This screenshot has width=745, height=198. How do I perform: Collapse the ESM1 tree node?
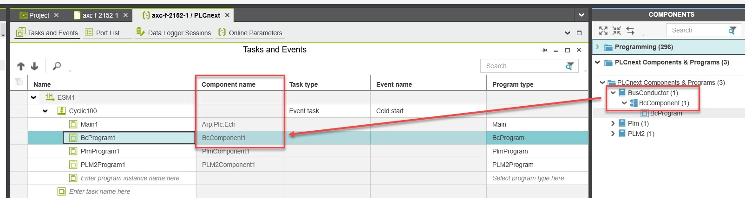tap(33, 97)
